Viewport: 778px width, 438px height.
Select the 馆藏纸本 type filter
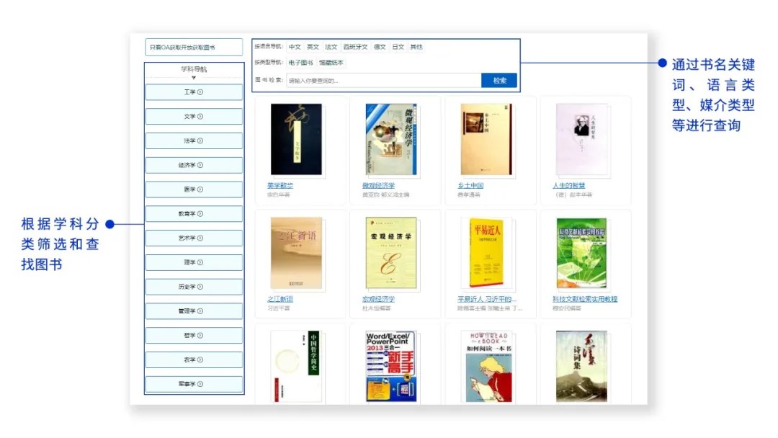pos(331,63)
